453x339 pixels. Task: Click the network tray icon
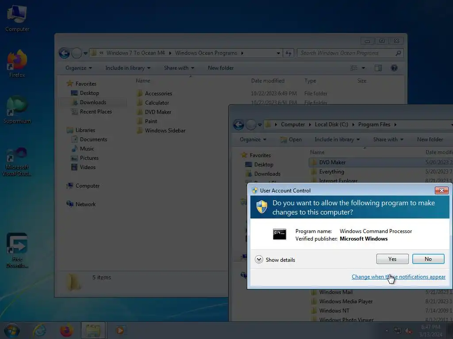(398, 331)
